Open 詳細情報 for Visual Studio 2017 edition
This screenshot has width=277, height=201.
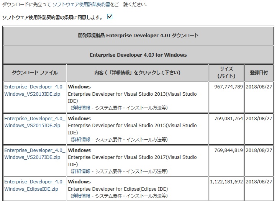81,171
